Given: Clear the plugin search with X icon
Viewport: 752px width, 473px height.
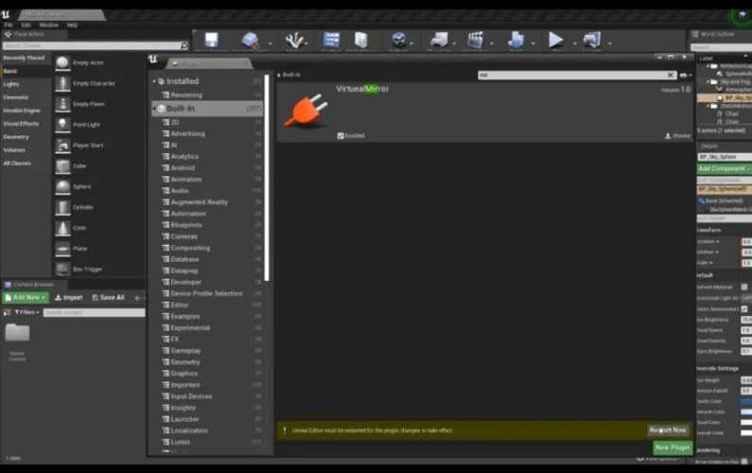Looking at the screenshot, I should click(x=671, y=75).
